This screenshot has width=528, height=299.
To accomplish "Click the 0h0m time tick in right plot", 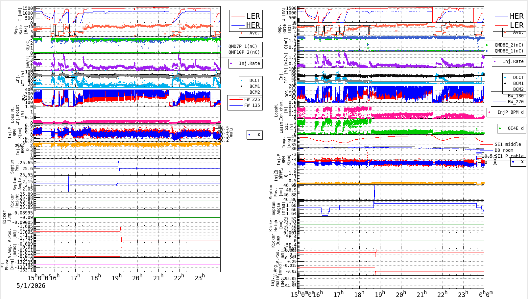I will tap(486, 294).
